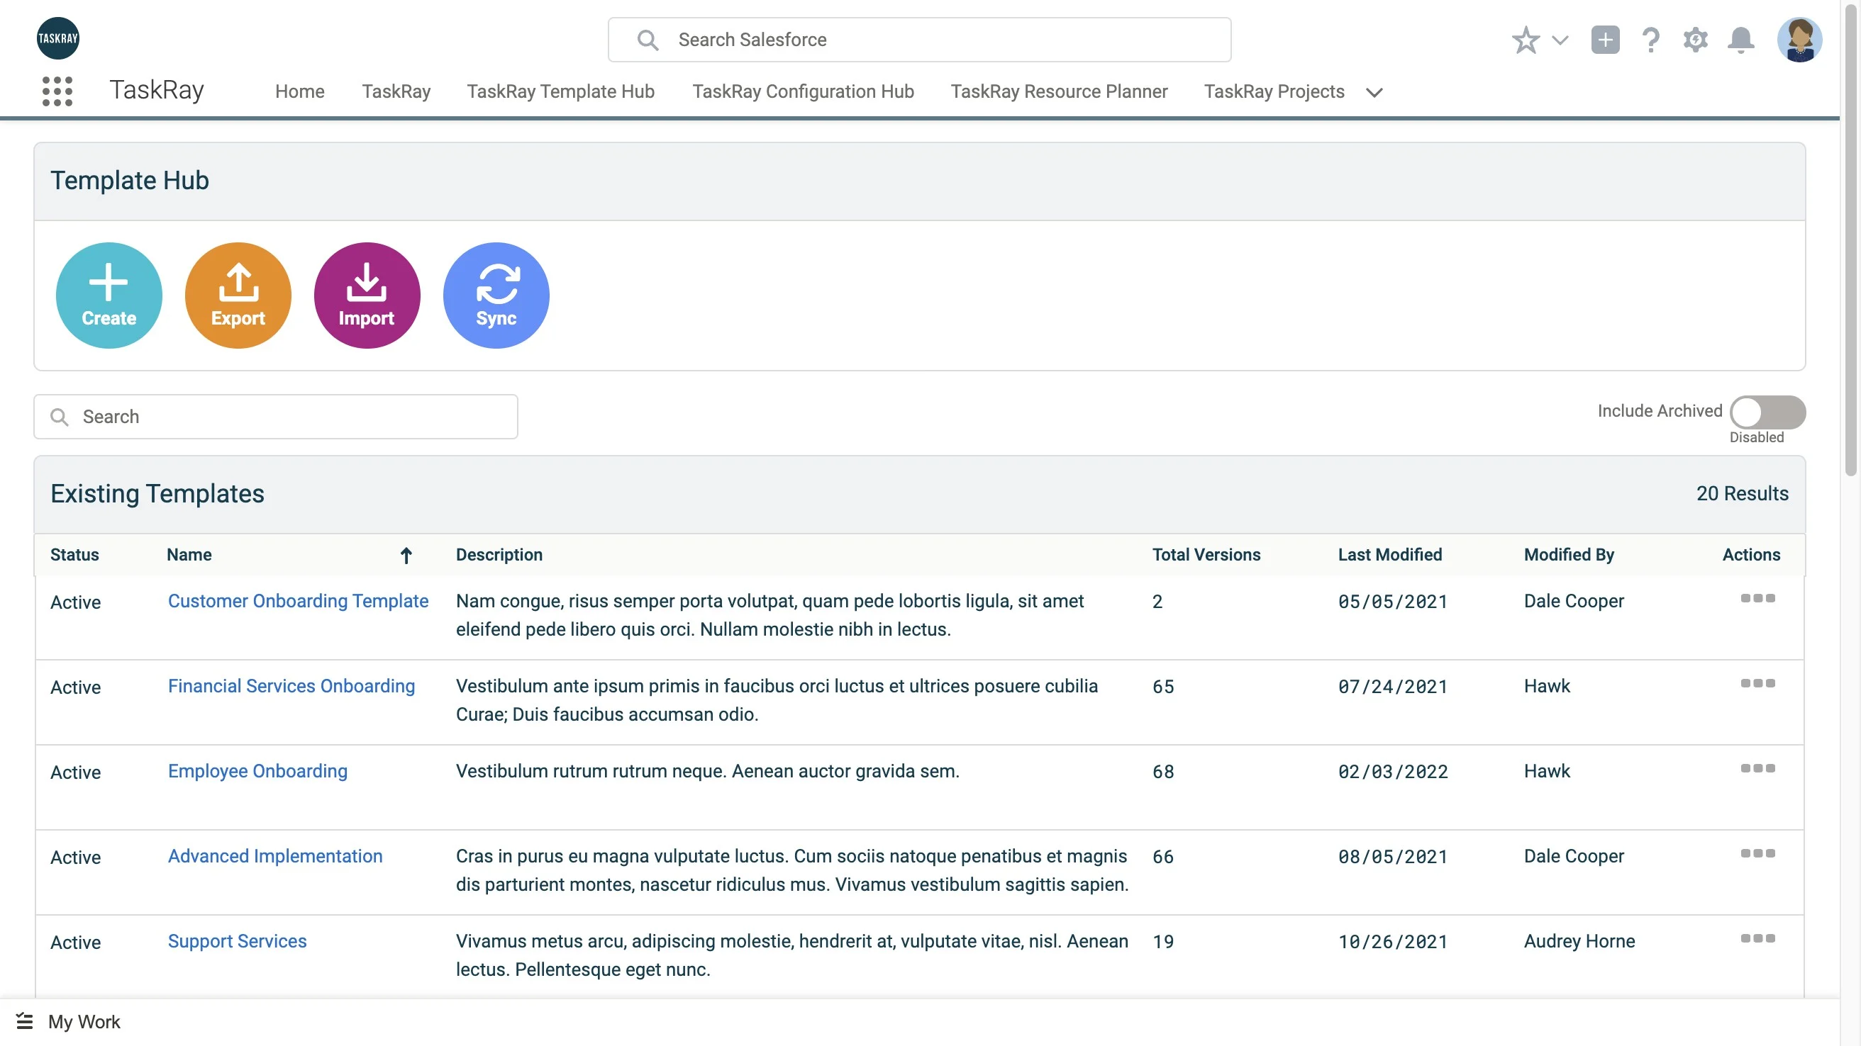The height and width of the screenshot is (1046, 1861).
Task: Open the TaskRay tab
Action: pos(396,91)
